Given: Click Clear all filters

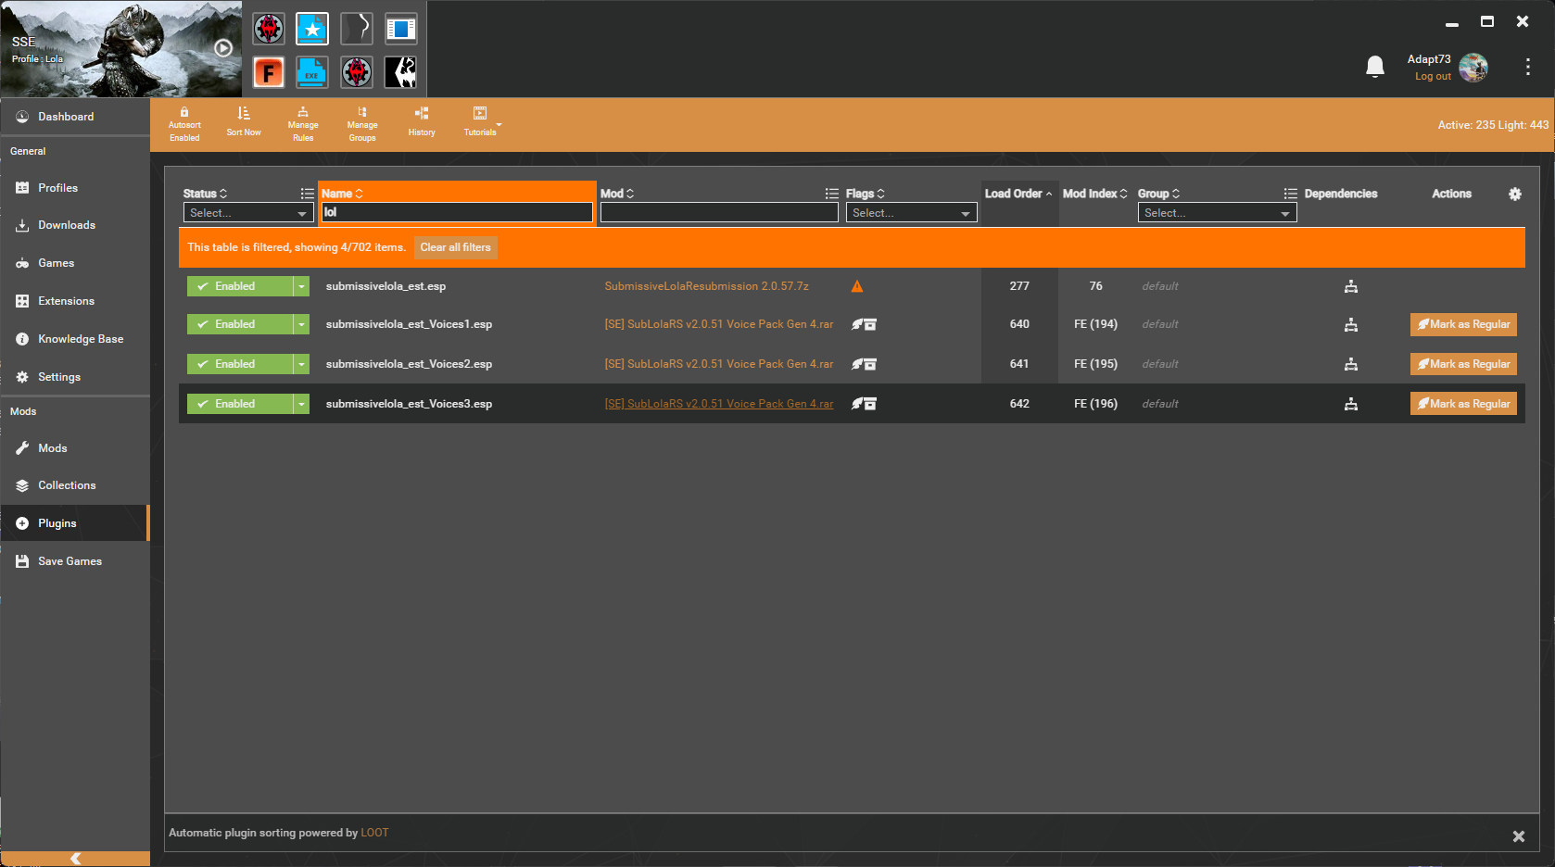Looking at the screenshot, I should 455,247.
